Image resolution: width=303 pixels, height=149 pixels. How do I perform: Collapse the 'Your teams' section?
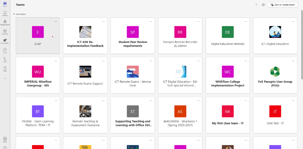14,14
